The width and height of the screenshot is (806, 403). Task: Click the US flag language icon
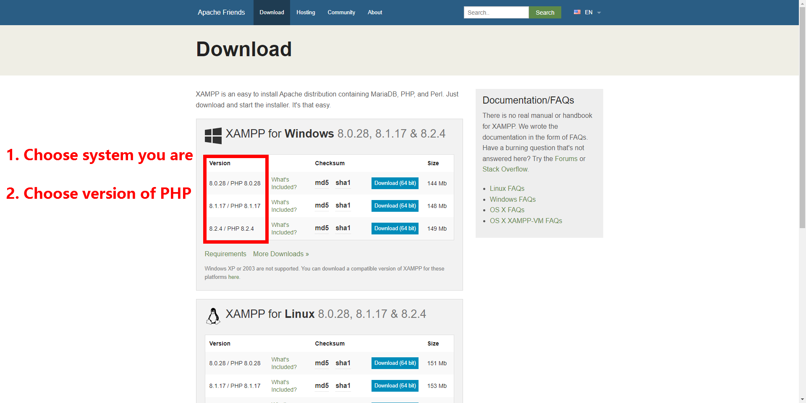tap(577, 12)
